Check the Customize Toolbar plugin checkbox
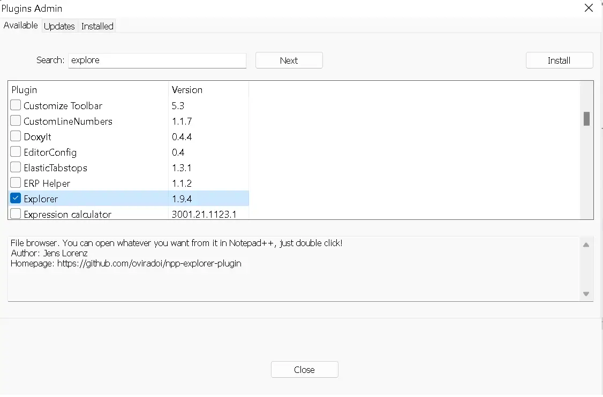603x397 pixels. 16,105
